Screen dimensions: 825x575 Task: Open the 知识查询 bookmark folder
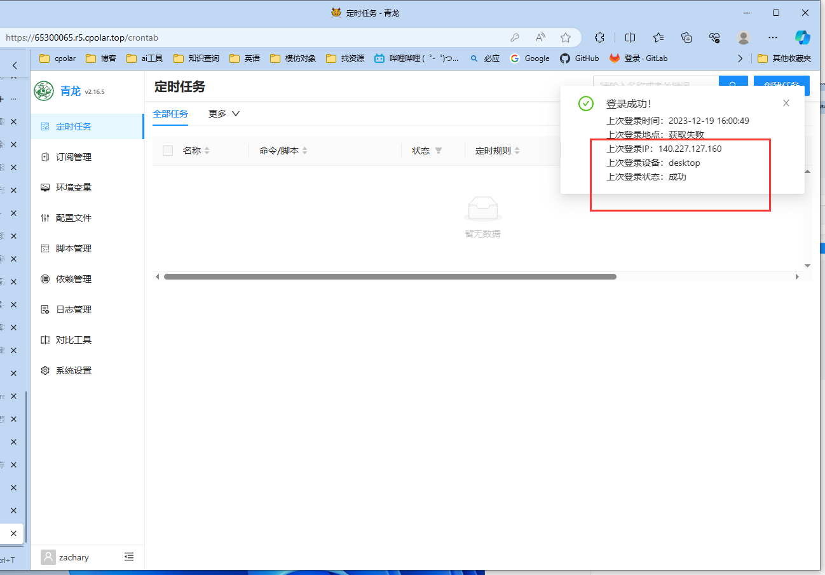196,58
